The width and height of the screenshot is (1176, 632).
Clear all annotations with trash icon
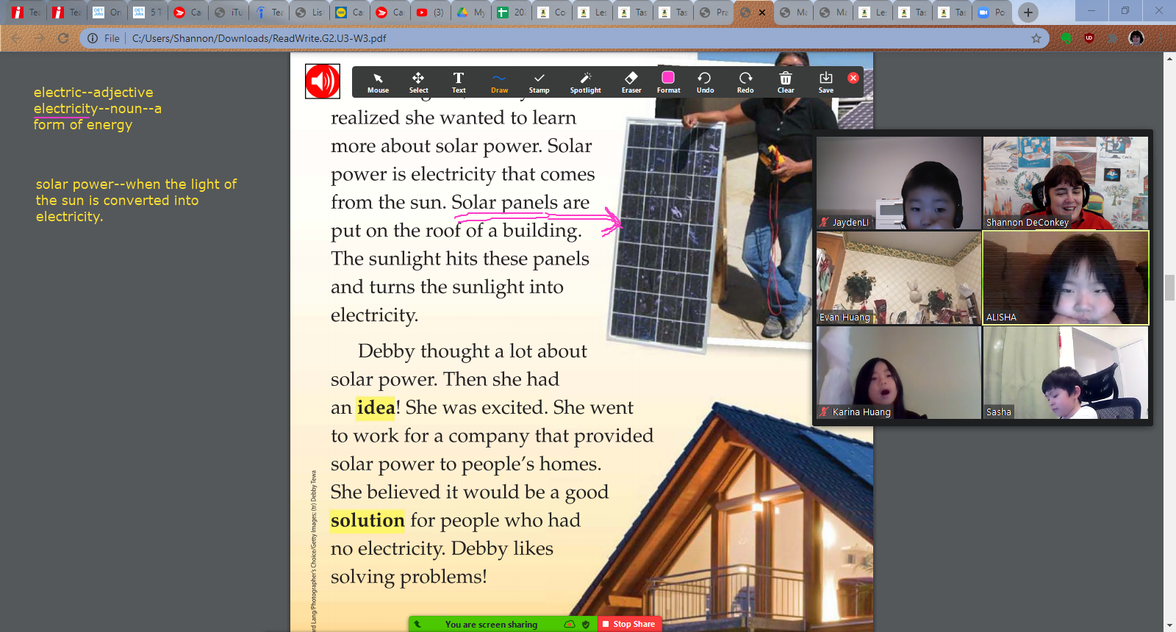point(786,82)
